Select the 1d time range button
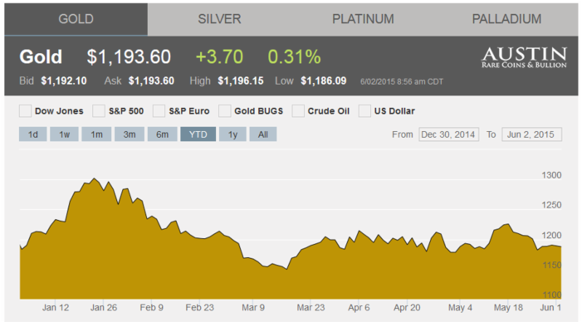The width and height of the screenshot is (582, 322). [x=33, y=134]
